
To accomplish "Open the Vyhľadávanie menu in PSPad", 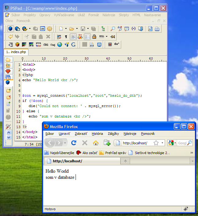I will (x=64, y=15).
